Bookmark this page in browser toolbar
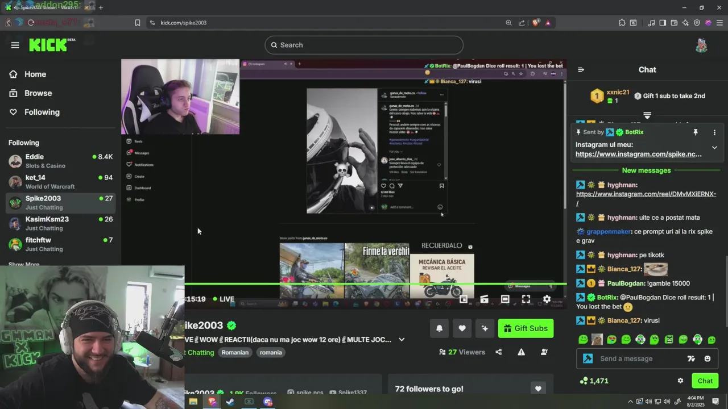The width and height of the screenshot is (728, 409). tap(138, 23)
